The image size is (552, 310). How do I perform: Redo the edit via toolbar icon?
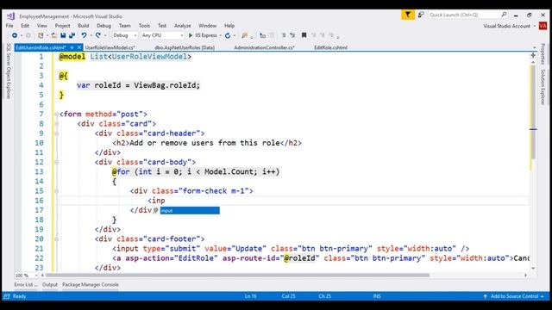tap(97, 35)
